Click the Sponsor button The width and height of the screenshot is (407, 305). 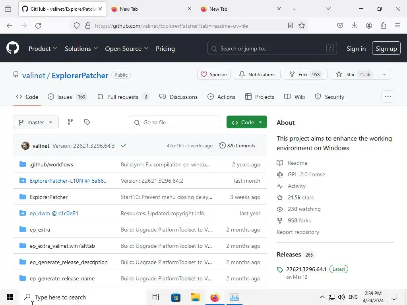(214, 74)
